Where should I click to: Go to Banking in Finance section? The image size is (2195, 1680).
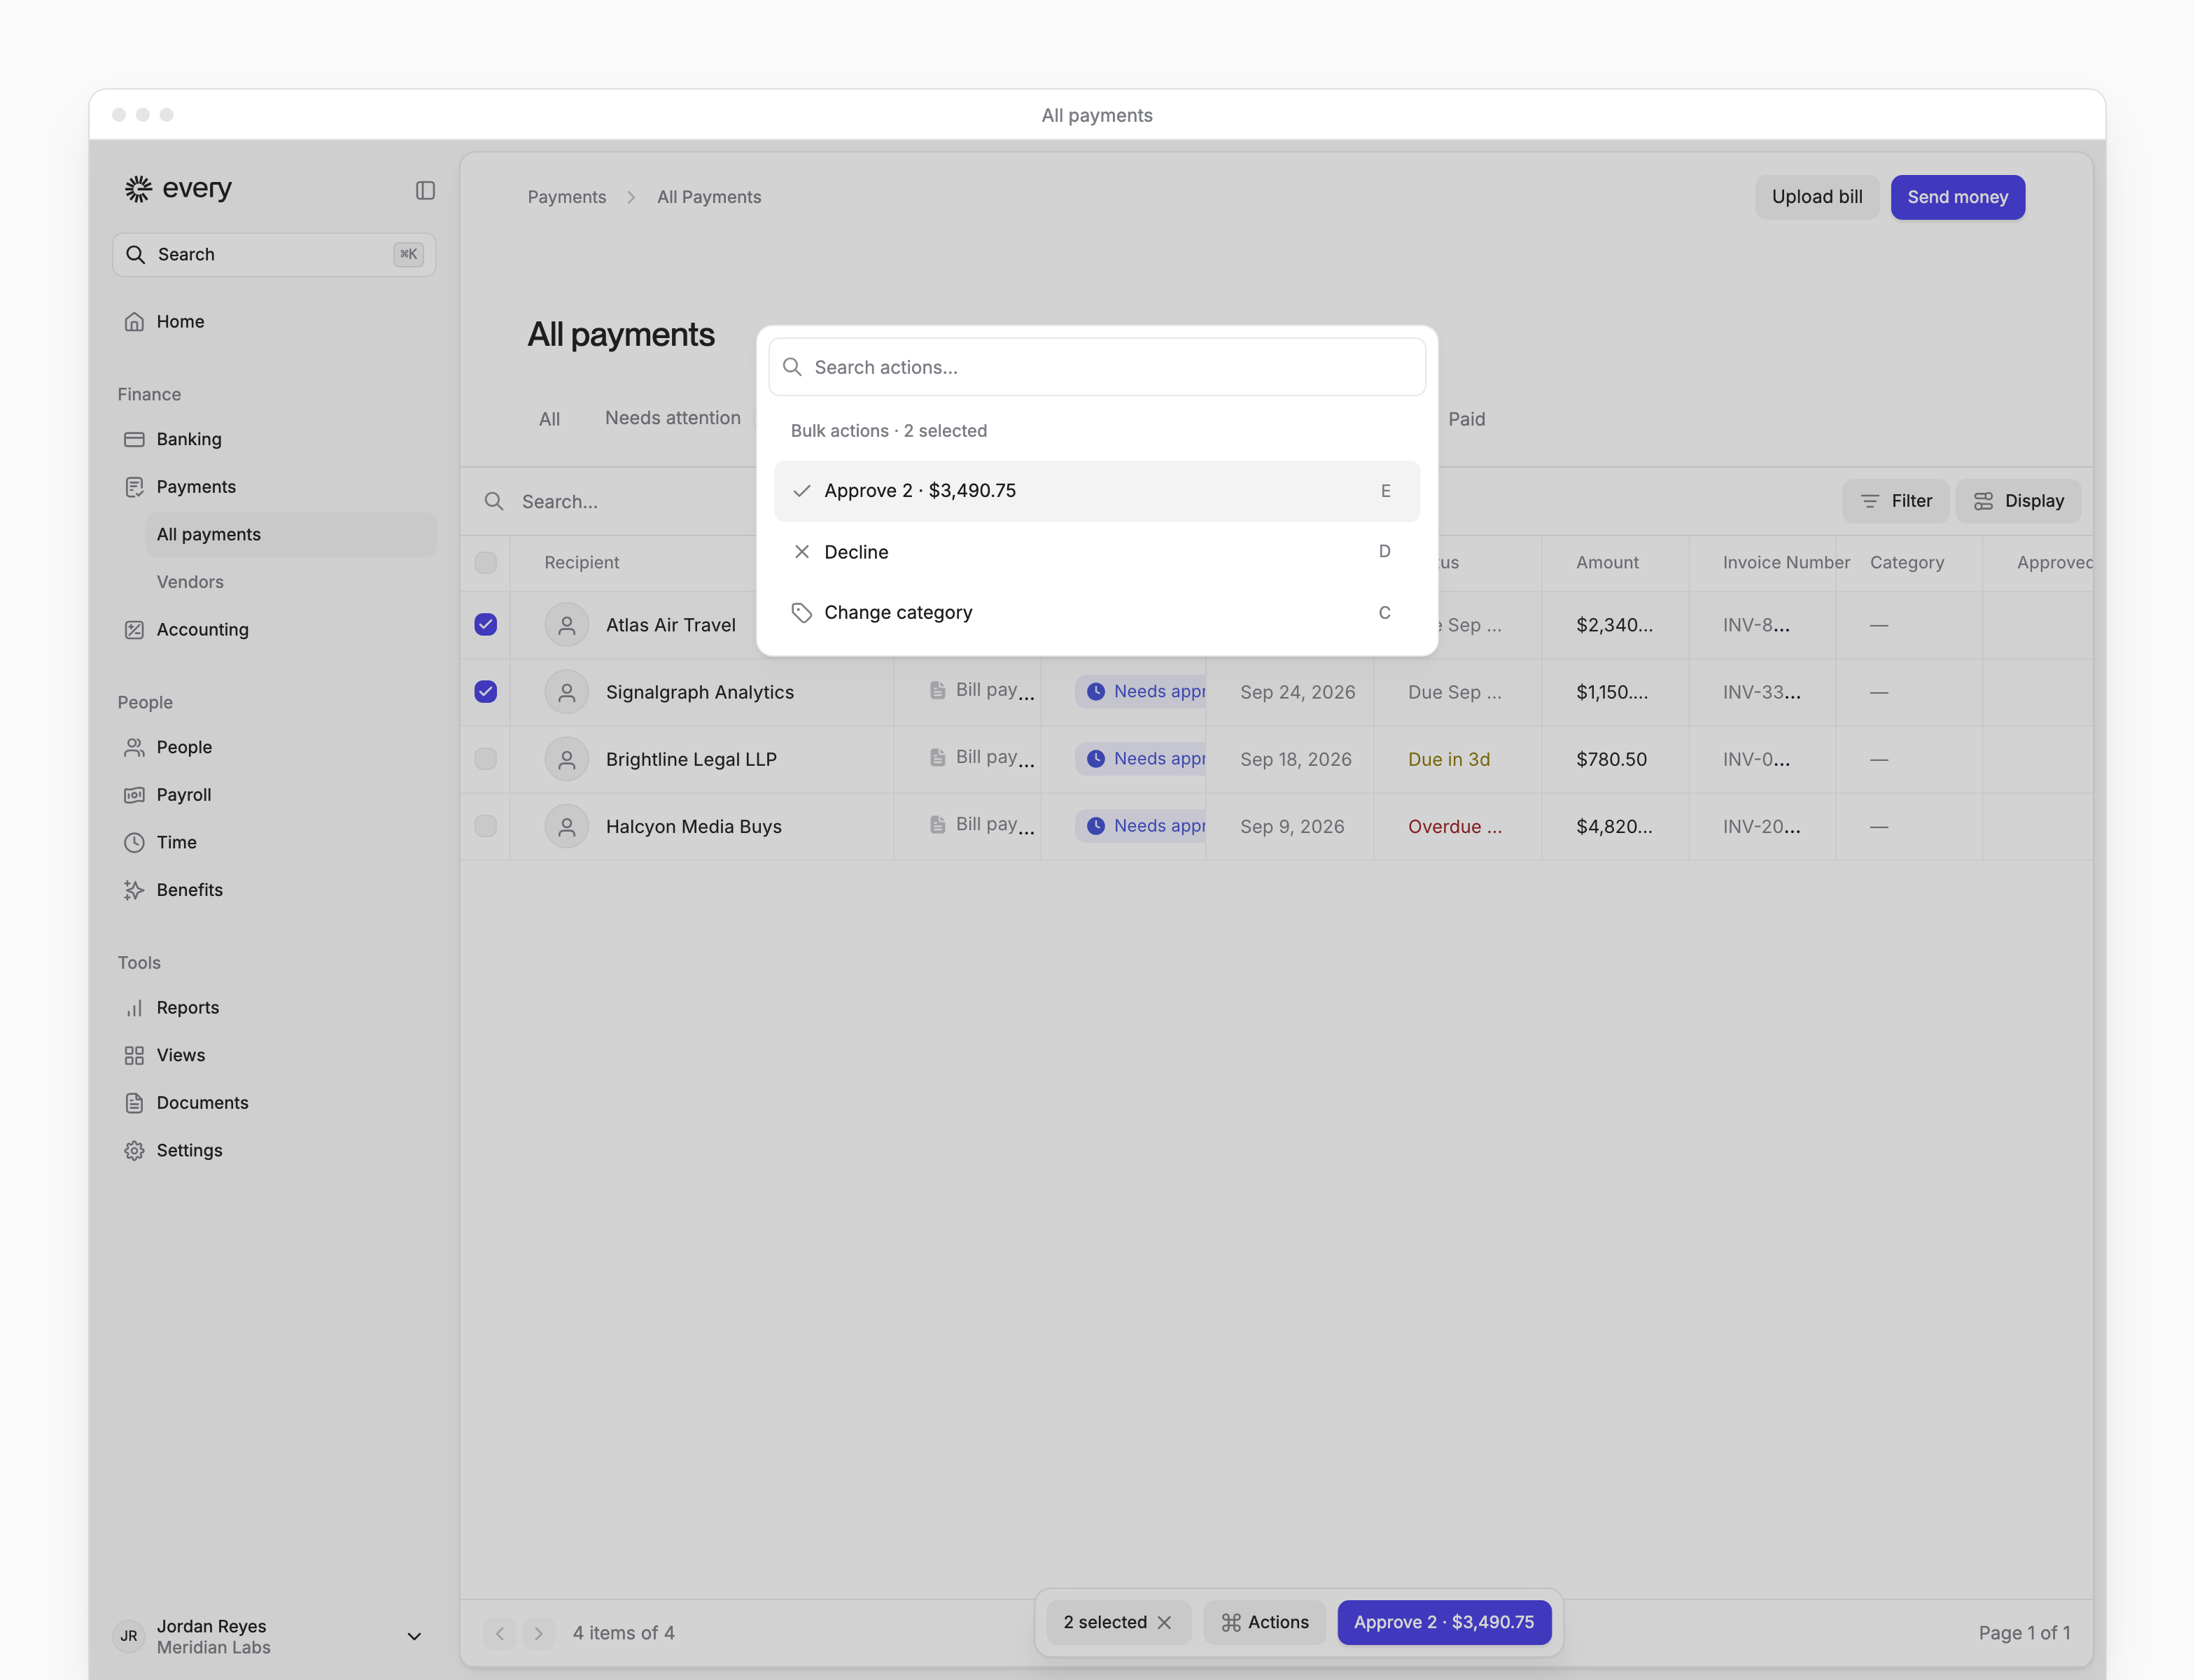pyautogui.click(x=274, y=439)
